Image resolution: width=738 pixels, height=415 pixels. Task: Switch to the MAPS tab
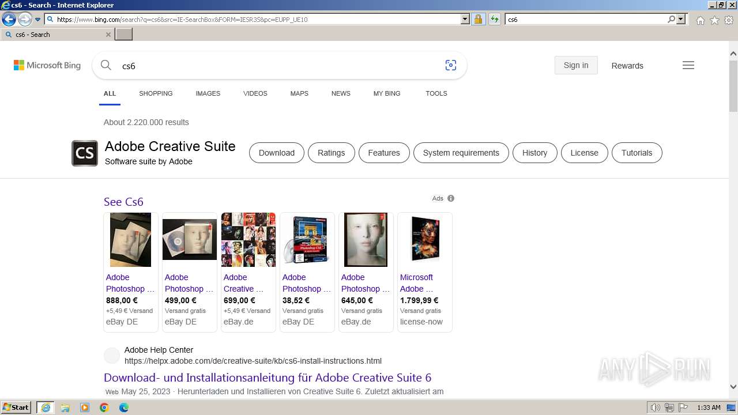click(x=299, y=93)
